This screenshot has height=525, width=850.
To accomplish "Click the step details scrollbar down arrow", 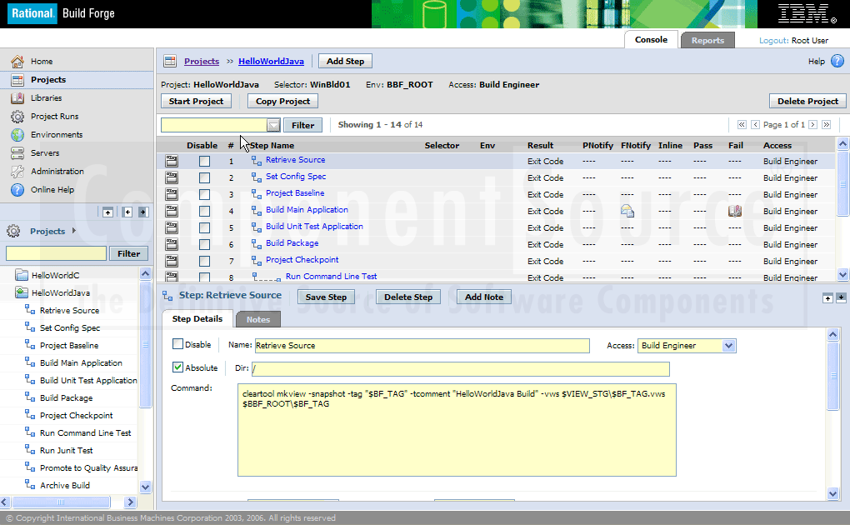I will tap(833, 493).
